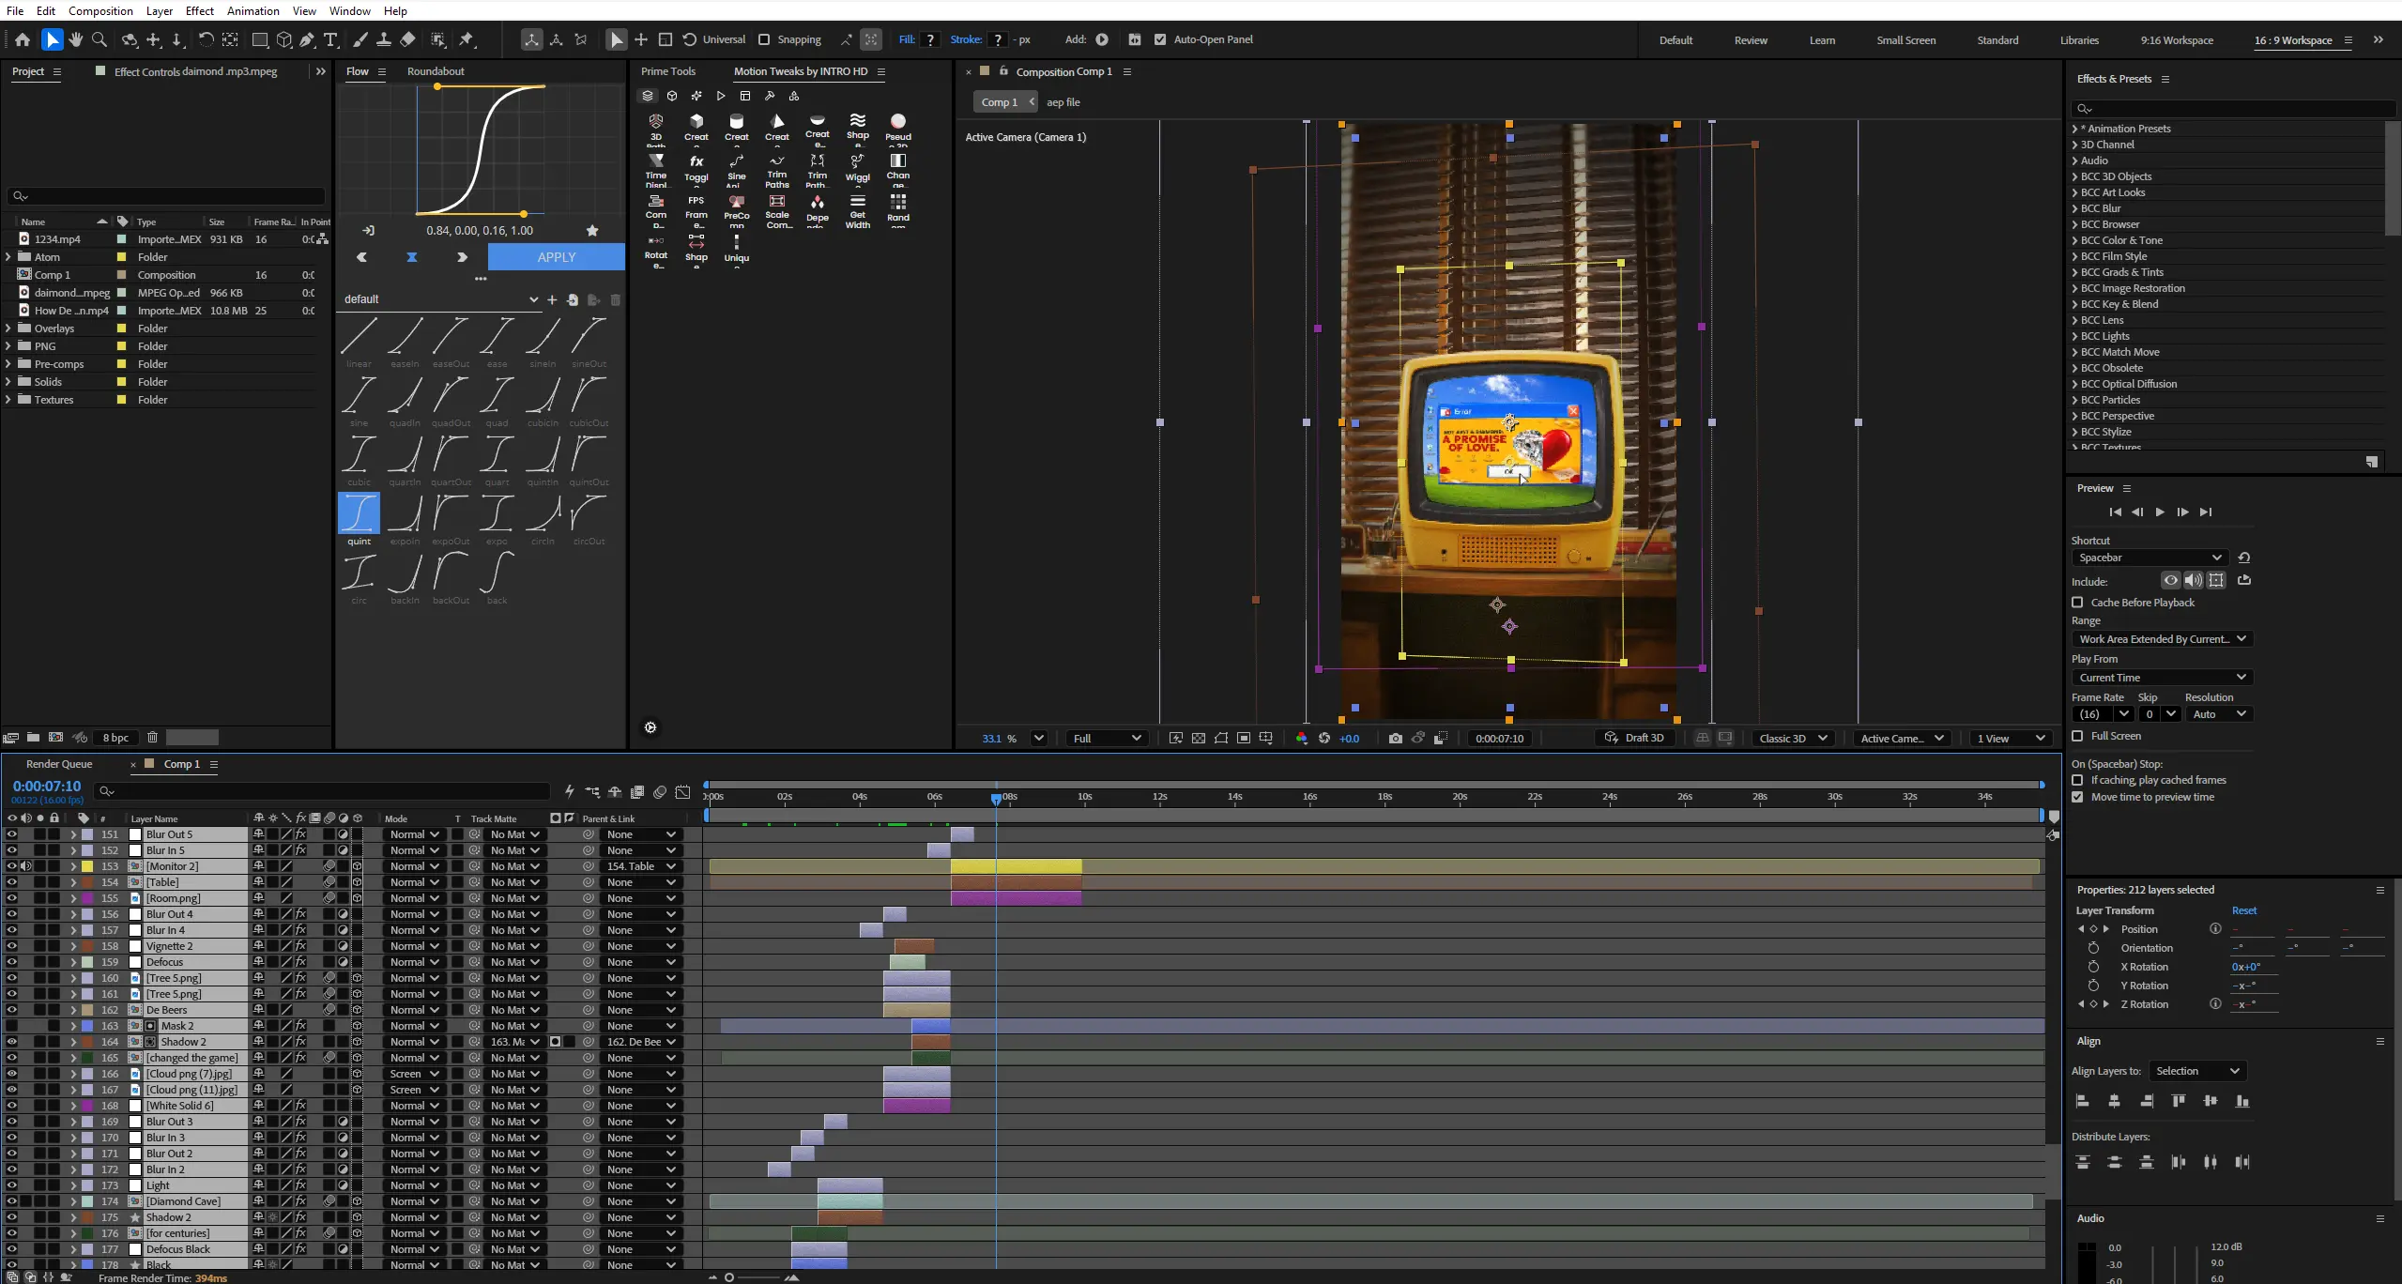The image size is (2402, 1284).
Task: Enable Cache Before Playback checkbox
Action: (x=2077, y=603)
